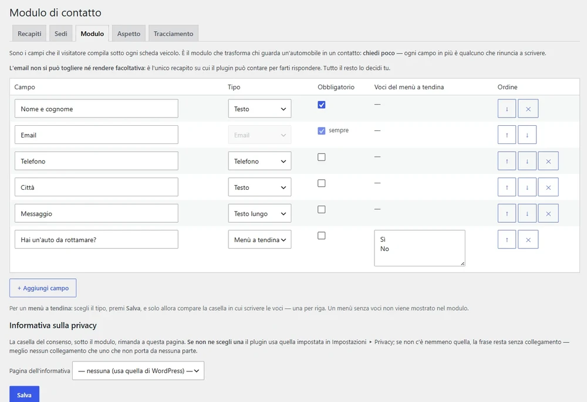The image size is (587, 402).
Task: Open the Città field type selector
Action: [260, 187]
